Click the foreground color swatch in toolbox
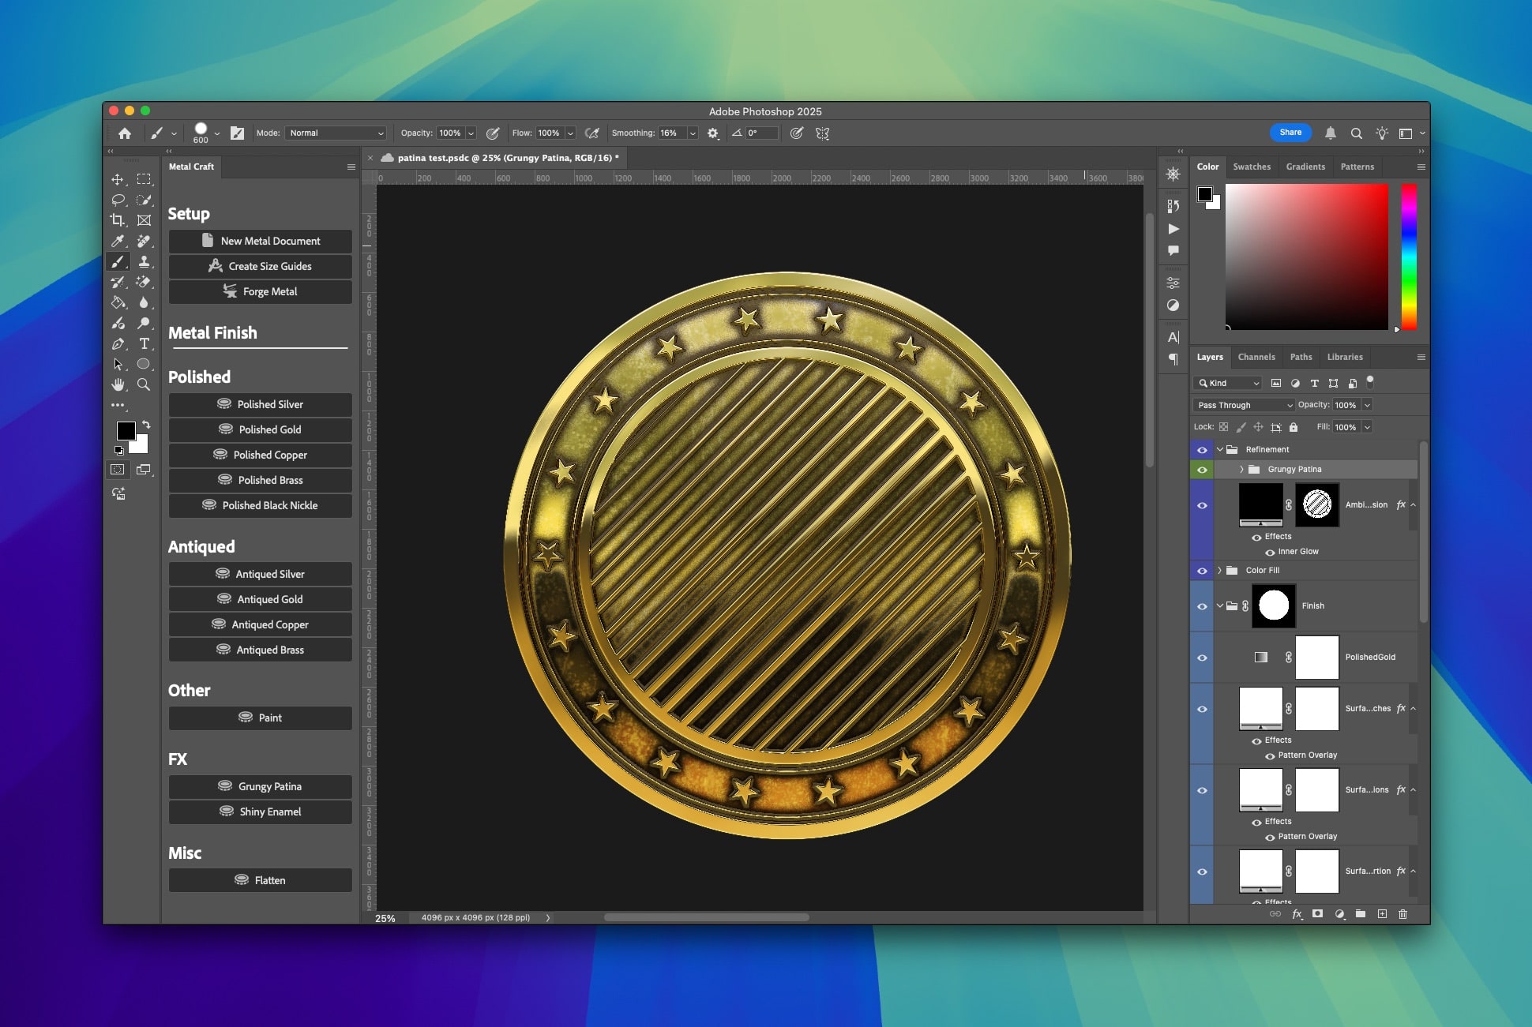Image resolution: width=1532 pixels, height=1027 pixels. 126,430
